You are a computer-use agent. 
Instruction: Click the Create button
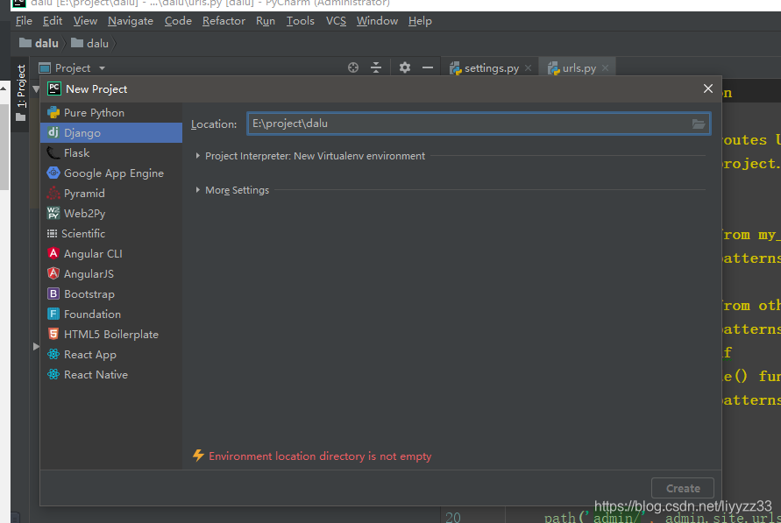click(682, 488)
